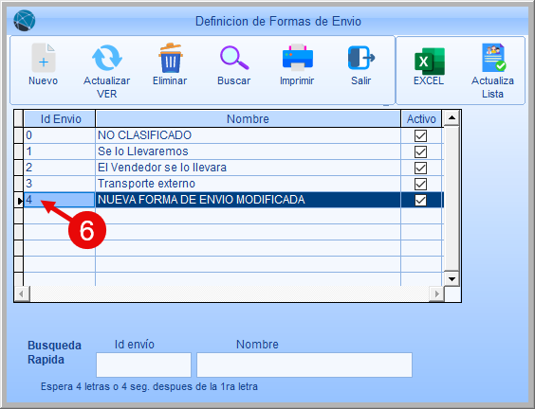The height and width of the screenshot is (409, 535).
Task: Focus the Id envío quick search field
Action: tap(143, 365)
